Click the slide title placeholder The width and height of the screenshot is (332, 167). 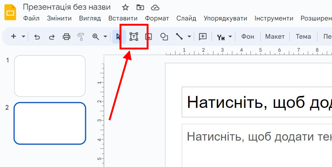(257, 102)
